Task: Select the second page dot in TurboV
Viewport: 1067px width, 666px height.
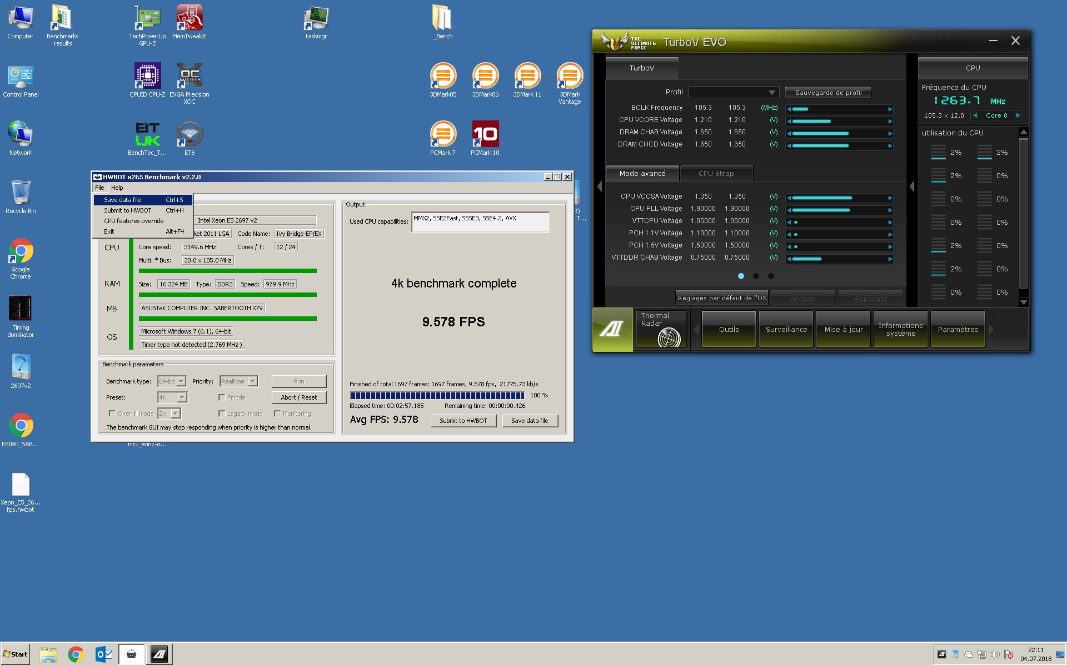Action: click(756, 276)
